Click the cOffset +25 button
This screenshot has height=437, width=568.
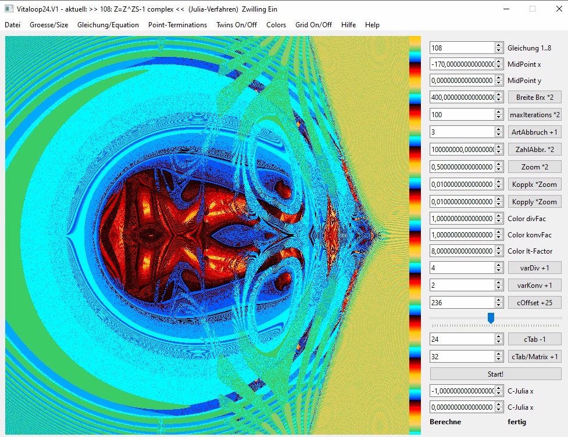click(535, 302)
